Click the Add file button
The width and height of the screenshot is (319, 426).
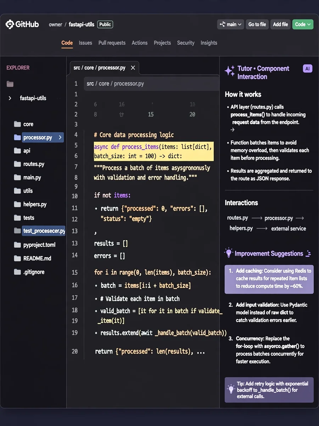pos(280,24)
